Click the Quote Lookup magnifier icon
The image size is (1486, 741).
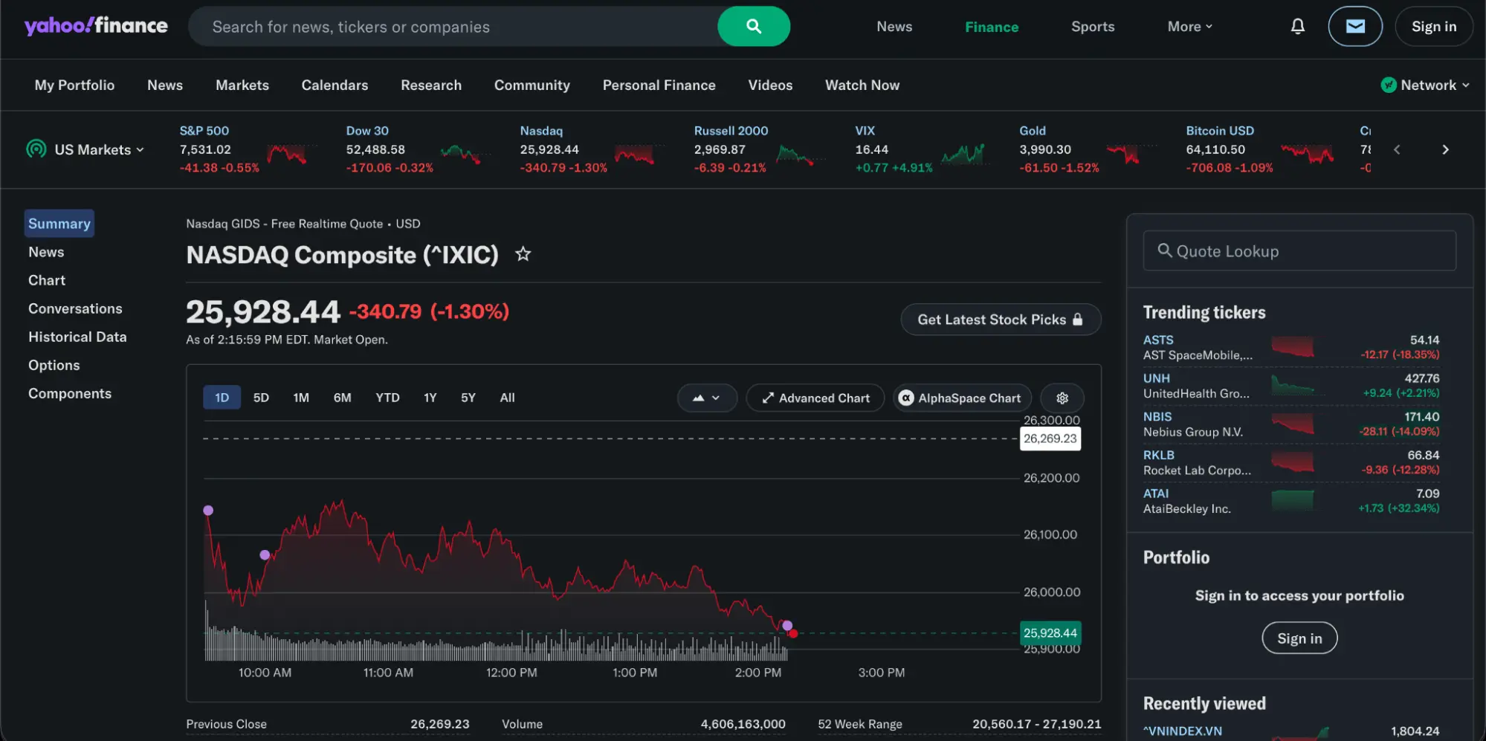[1165, 250]
